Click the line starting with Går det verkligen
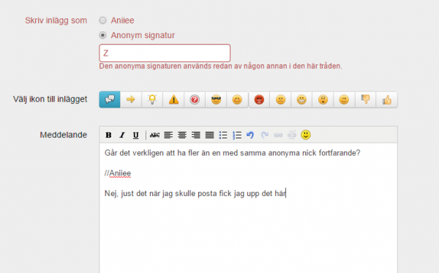Image resolution: width=439 pixels, height=273 pixels. (233, 153)
